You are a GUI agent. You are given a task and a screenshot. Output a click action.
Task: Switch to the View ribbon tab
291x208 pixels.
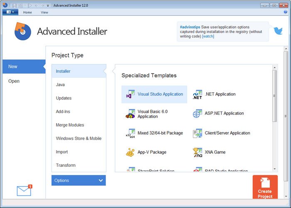coord(44,12)
